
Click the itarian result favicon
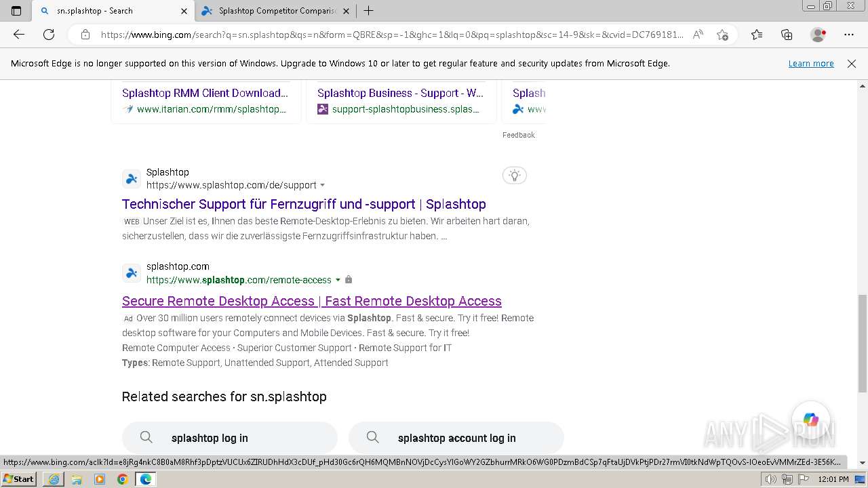coord(127,109)
